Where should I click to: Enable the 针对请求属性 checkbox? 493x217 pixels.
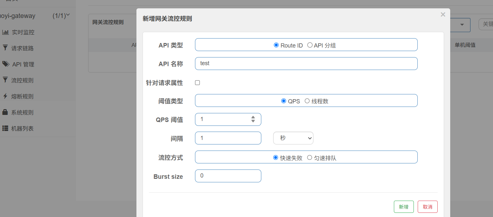coord(198,83)
